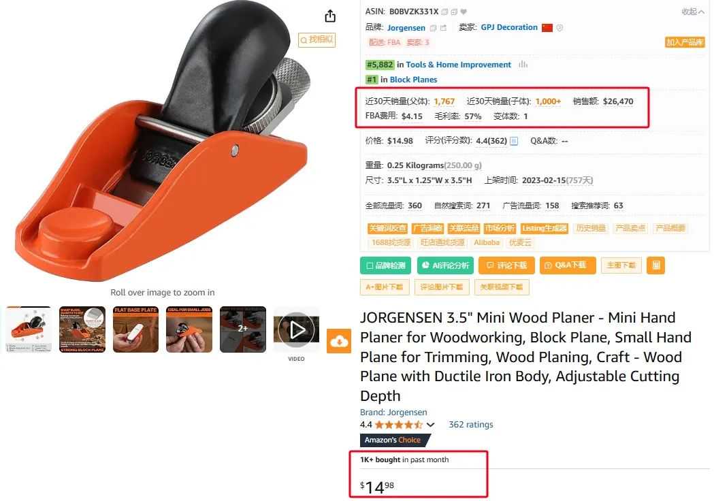This screenshot has width=714, height=501.
Task: Copy the brand name Jorgensen icon
Action: click(x=434, y=28)
